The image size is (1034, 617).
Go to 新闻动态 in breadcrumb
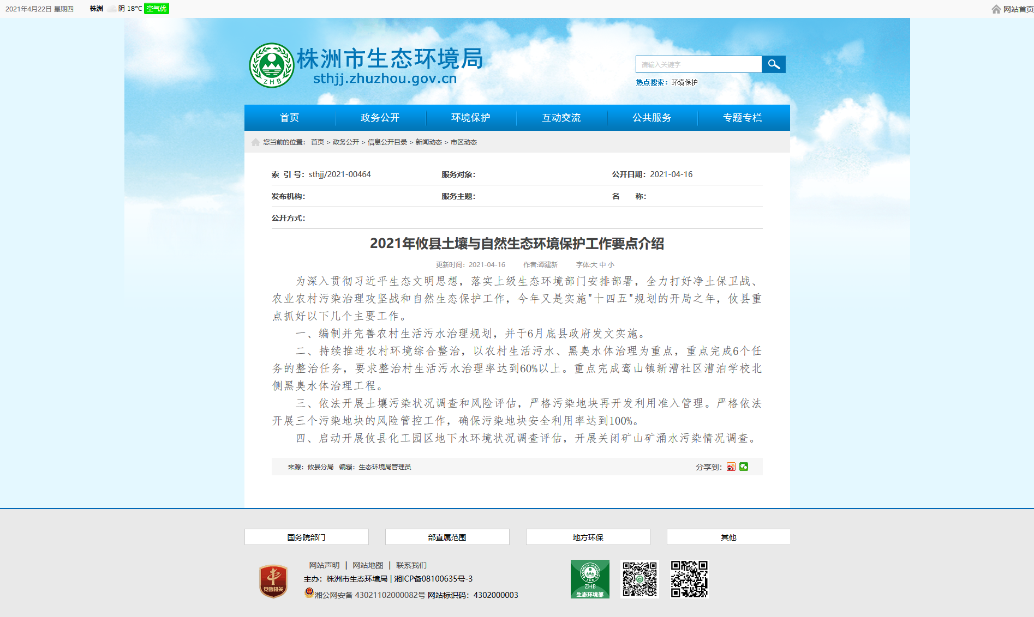(428, 142)
